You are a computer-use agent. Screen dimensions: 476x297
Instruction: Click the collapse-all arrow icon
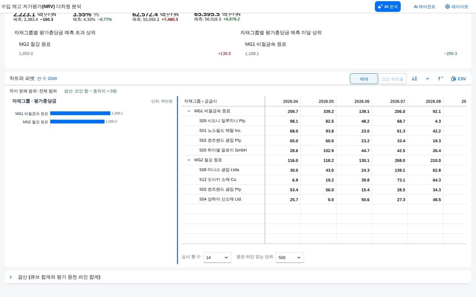pyautogui.click(x=441, y=79)
